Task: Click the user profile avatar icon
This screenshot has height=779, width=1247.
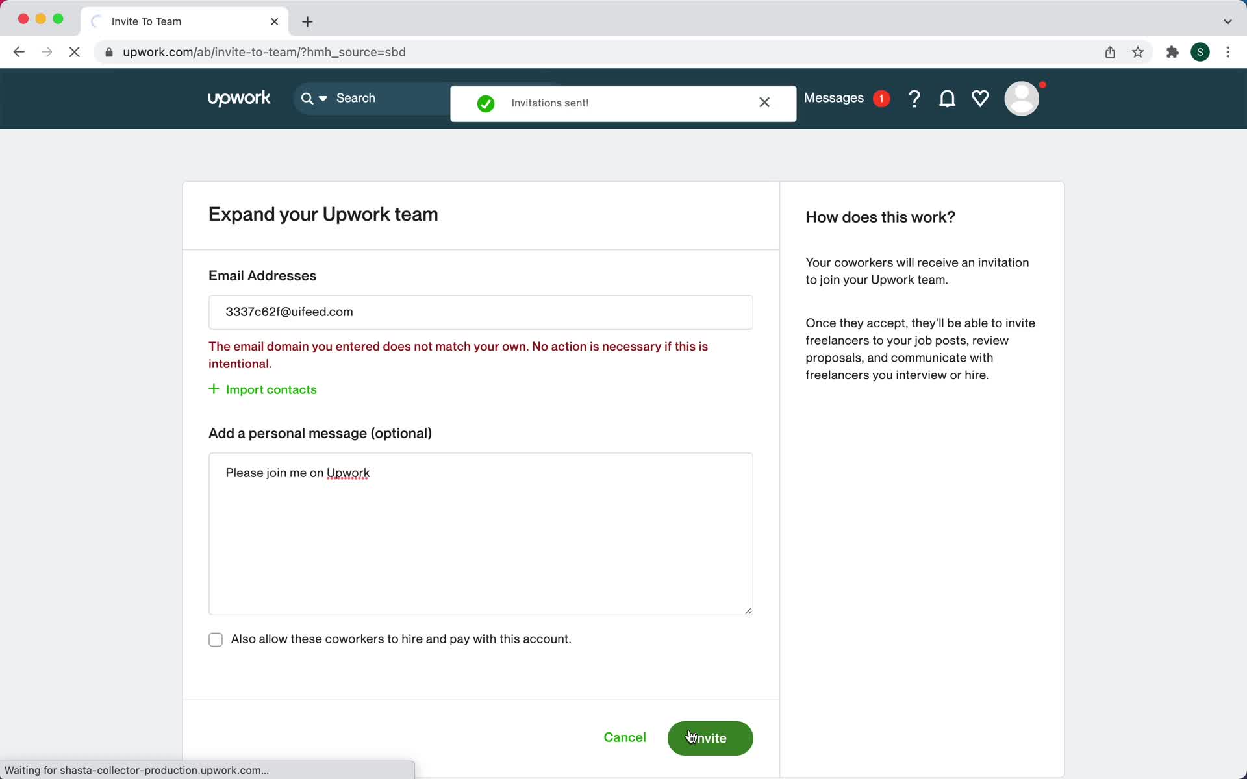Action: coord(1022,99)
